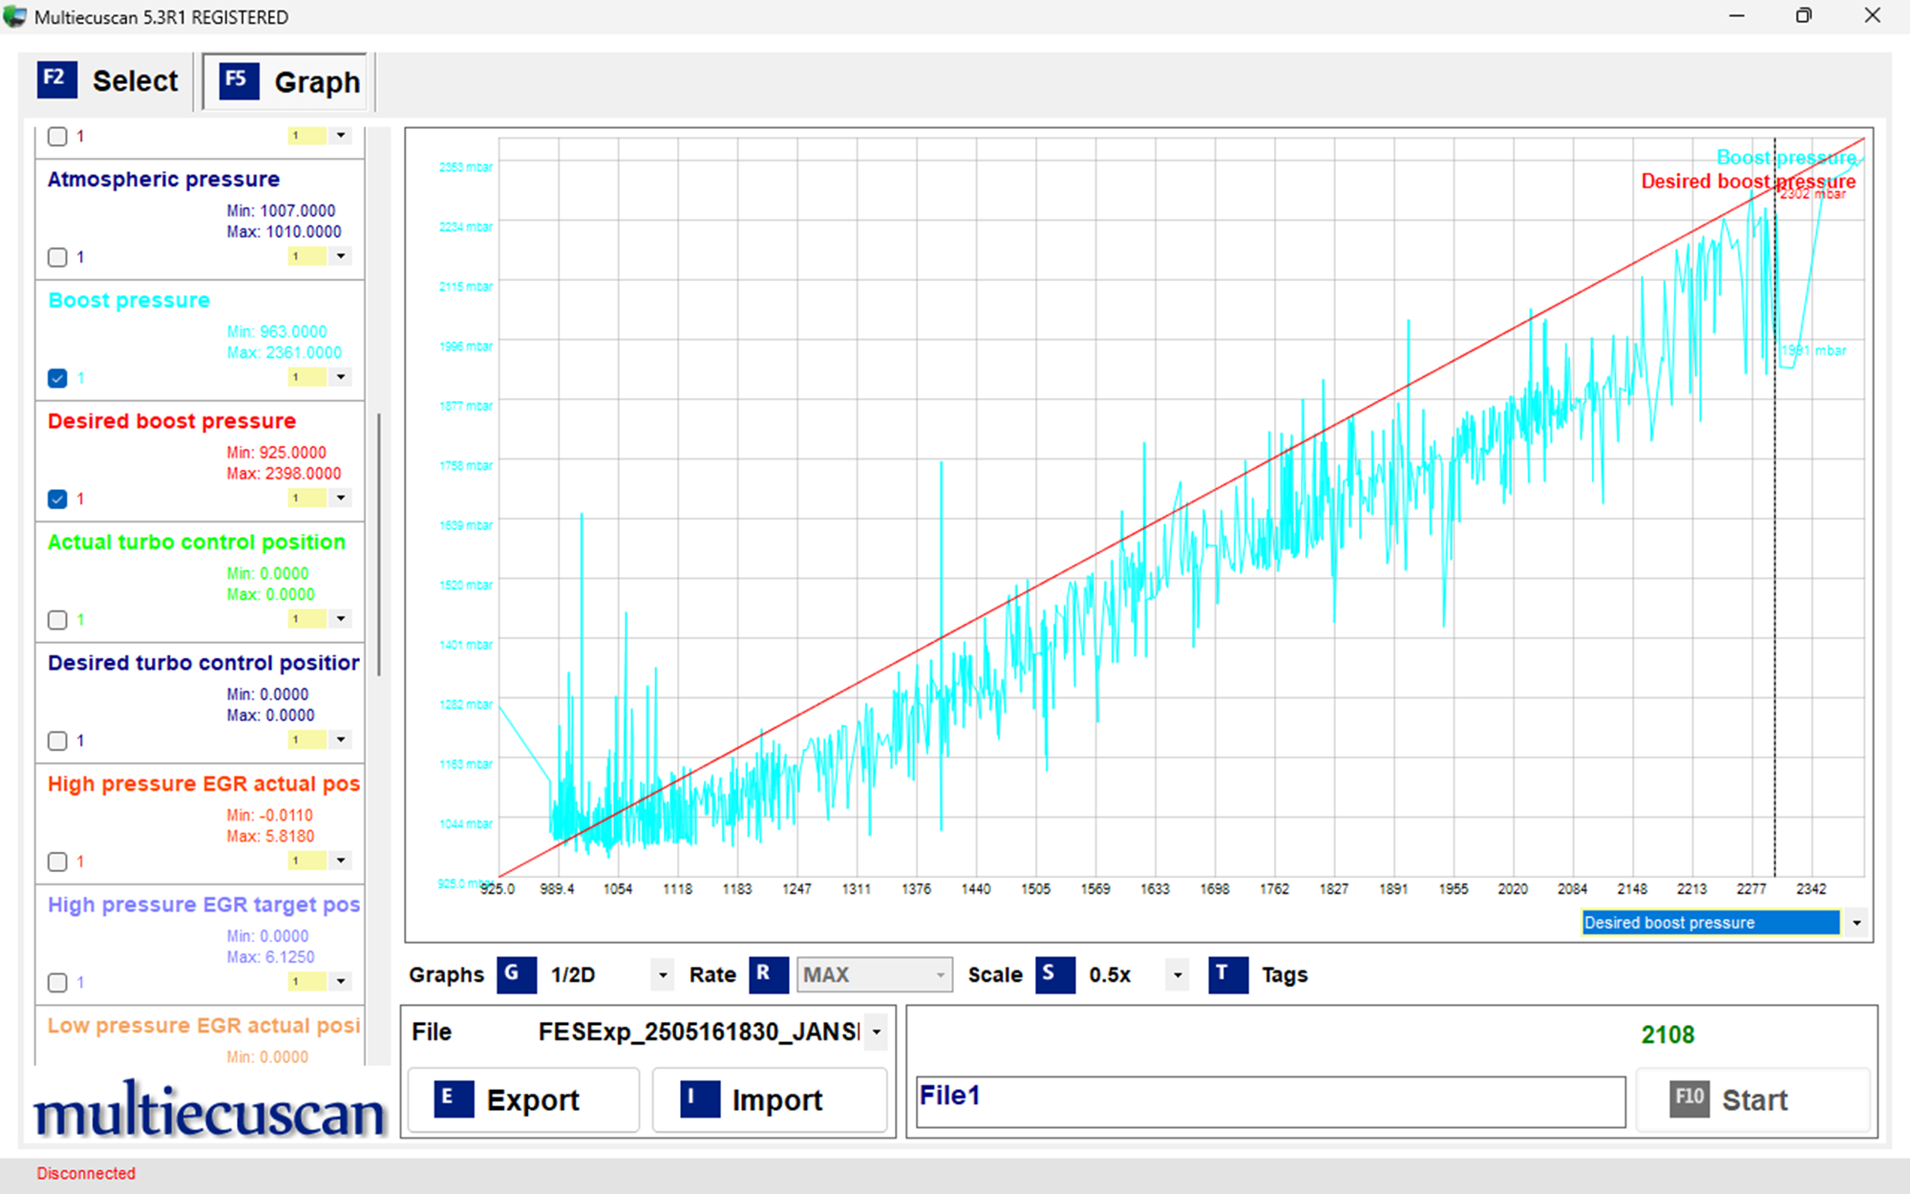
Task: Click the E icon on the Export button
Action: point(454,1098)
